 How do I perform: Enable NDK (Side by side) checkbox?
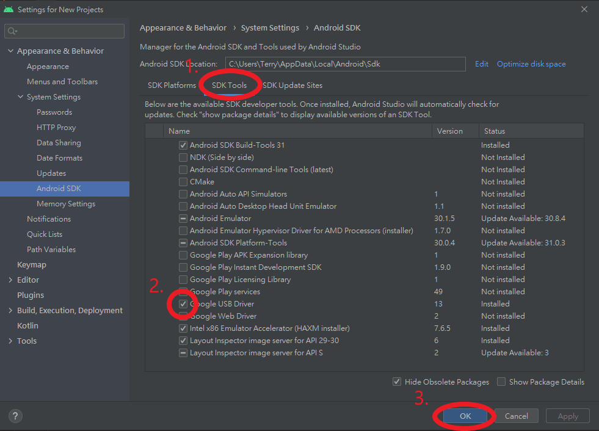[x=183, y=158]
